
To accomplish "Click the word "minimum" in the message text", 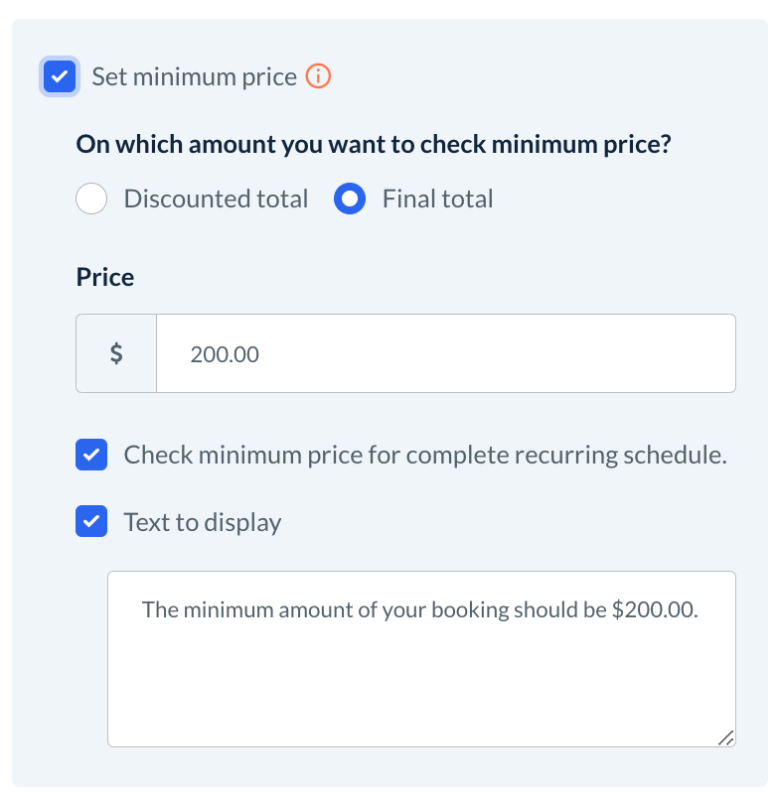I will [x=225, y=609].
